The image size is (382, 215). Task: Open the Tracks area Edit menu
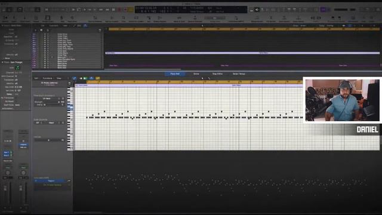pyautogui.click(x=42, y=26)
